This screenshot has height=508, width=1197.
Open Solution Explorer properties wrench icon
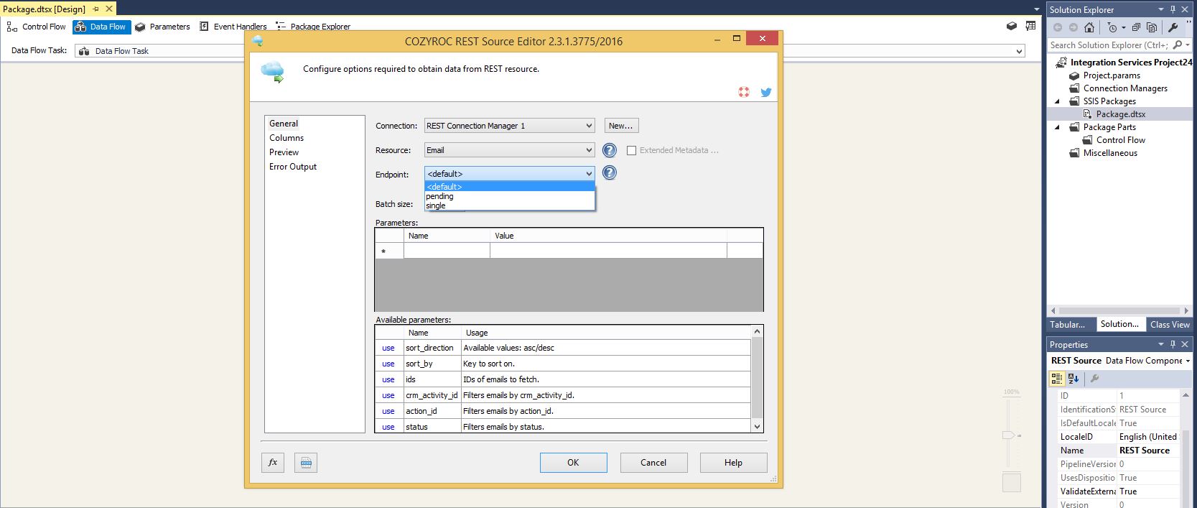[x=1173, y=27]
